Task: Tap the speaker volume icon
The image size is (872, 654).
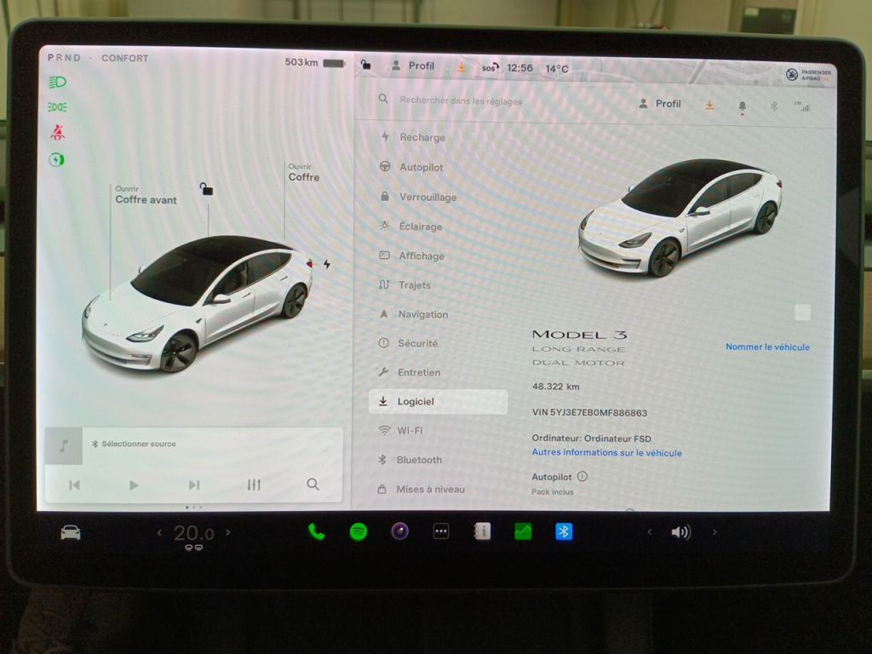Action: point(680,532)
